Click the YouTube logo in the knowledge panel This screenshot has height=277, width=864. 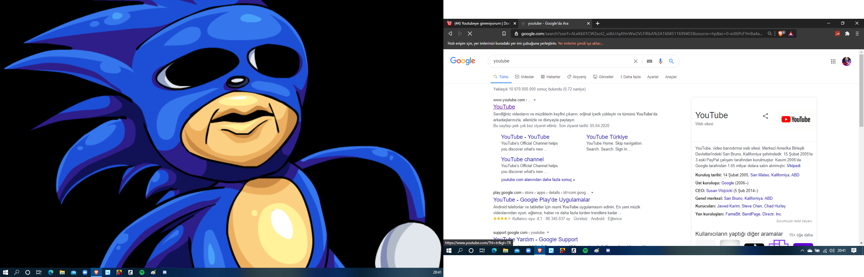pos(796,119)
